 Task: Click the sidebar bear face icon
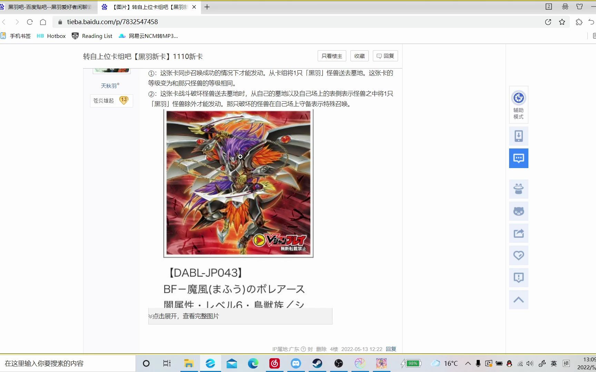518,211
